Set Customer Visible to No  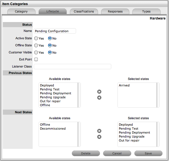pos(50,53)
